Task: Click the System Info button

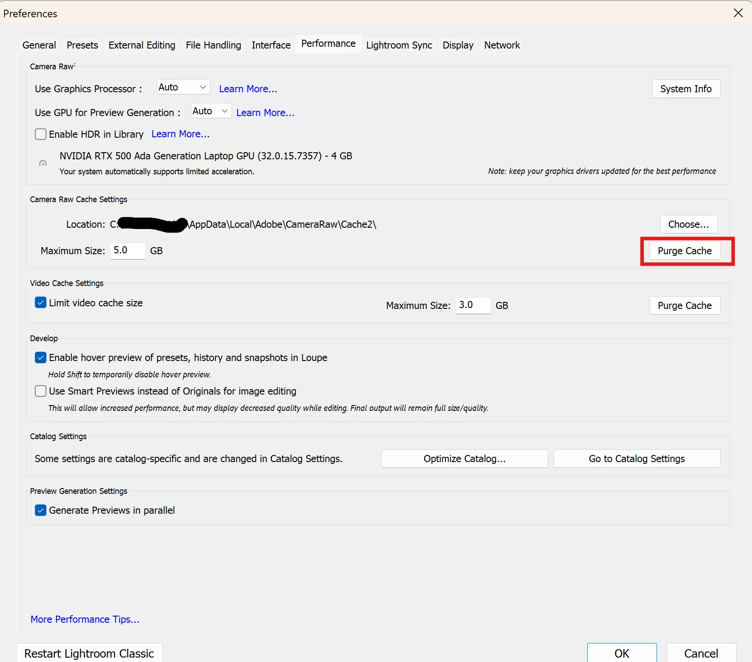Action: click(686, 89)
